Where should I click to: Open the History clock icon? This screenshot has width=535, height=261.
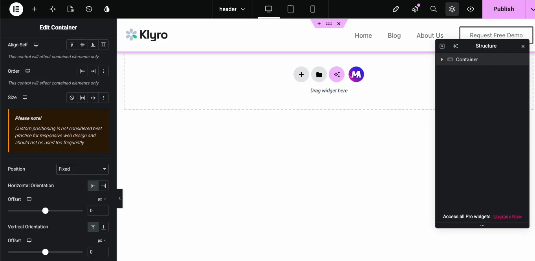pyautogui.click(x=89, y=9)
